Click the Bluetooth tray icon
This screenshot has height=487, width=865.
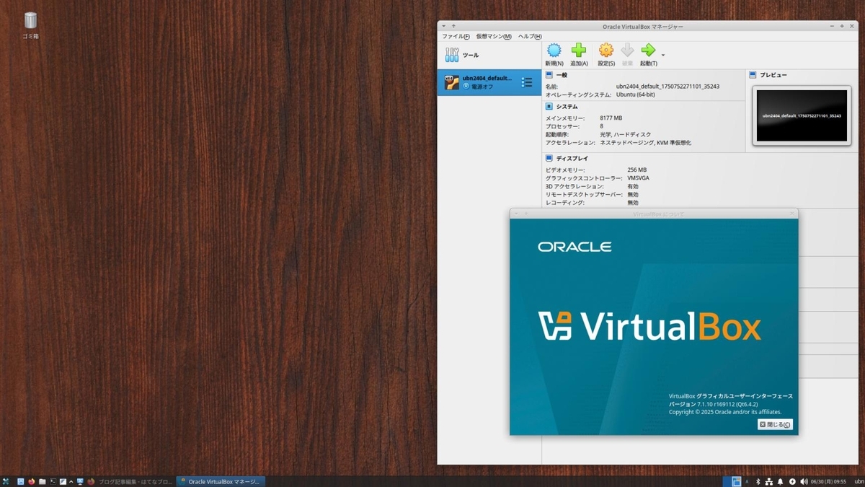click(758, 481)
